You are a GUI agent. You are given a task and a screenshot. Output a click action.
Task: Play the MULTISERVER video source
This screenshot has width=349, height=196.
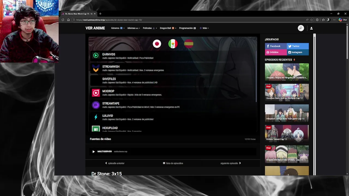(x=94, y=152)
